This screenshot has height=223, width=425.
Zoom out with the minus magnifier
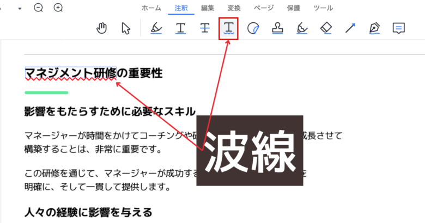pyautogui.click(x=39, y=8)
